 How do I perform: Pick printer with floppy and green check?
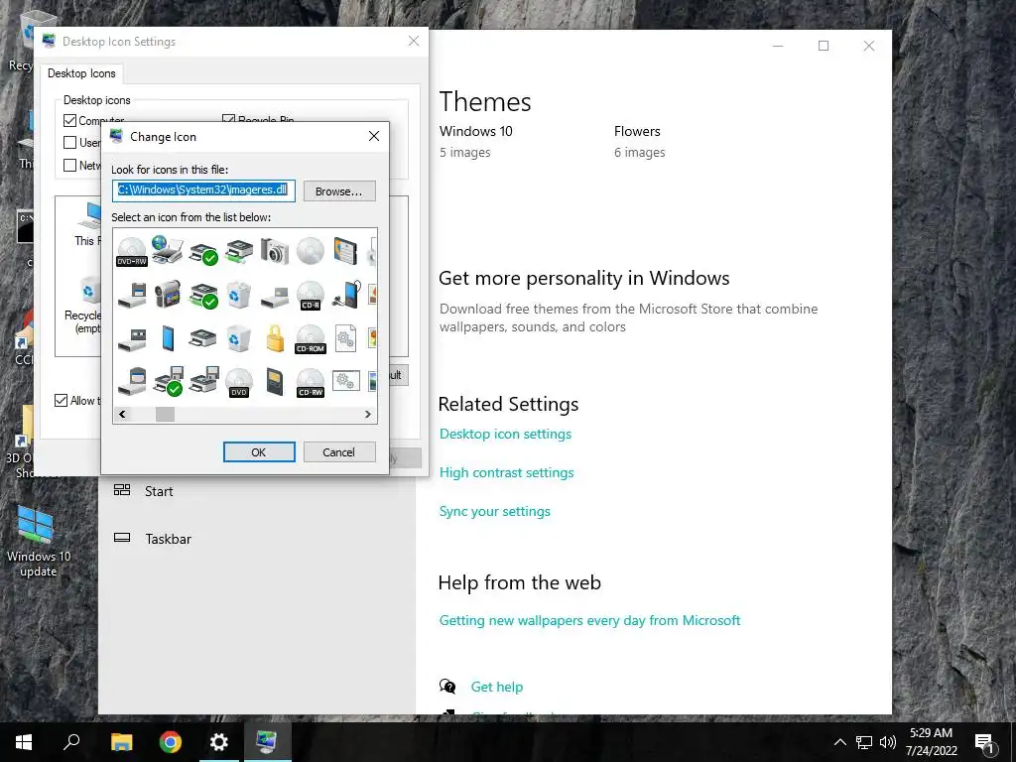(x=169, y=381)
